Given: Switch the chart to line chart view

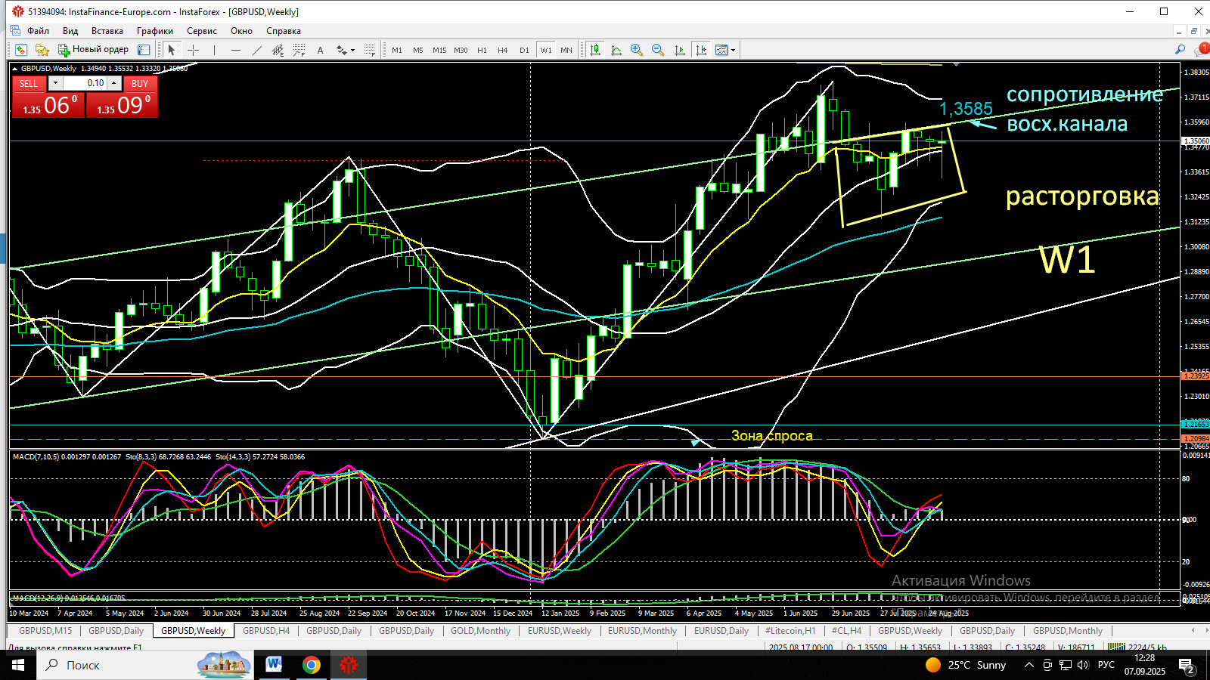Looking at the screenshot, I should click(x=616, y=50).
